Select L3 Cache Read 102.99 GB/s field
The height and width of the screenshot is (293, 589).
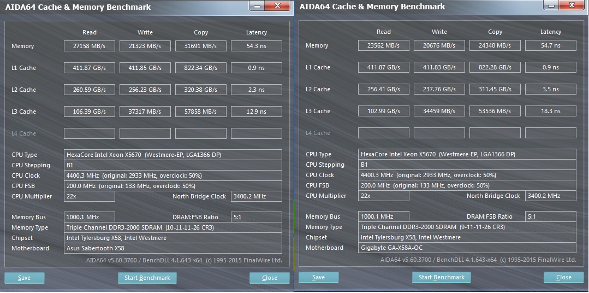pos(384,110)
